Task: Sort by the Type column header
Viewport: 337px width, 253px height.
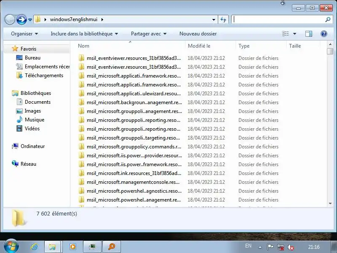Action: click(261, 46)
